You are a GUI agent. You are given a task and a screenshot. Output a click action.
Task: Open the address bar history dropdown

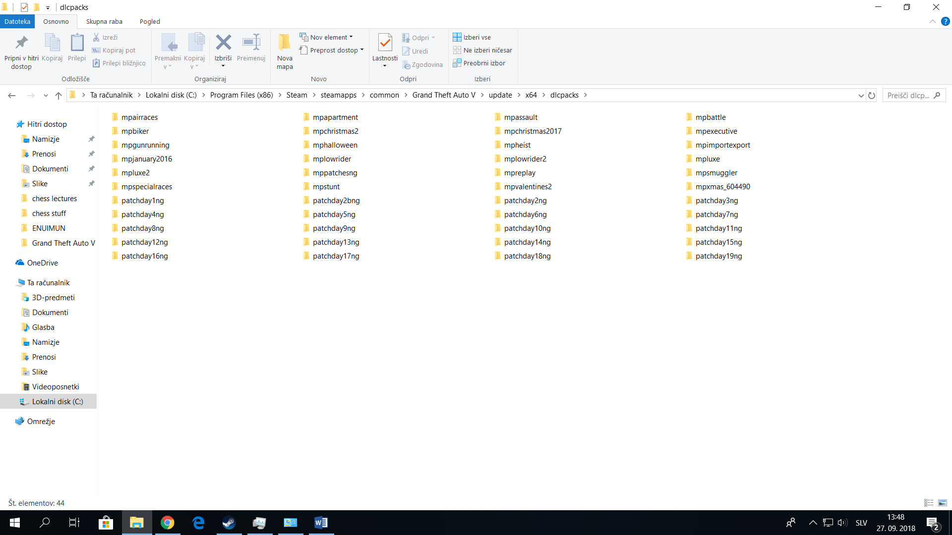pyautogui.click(x=861, y=95)
